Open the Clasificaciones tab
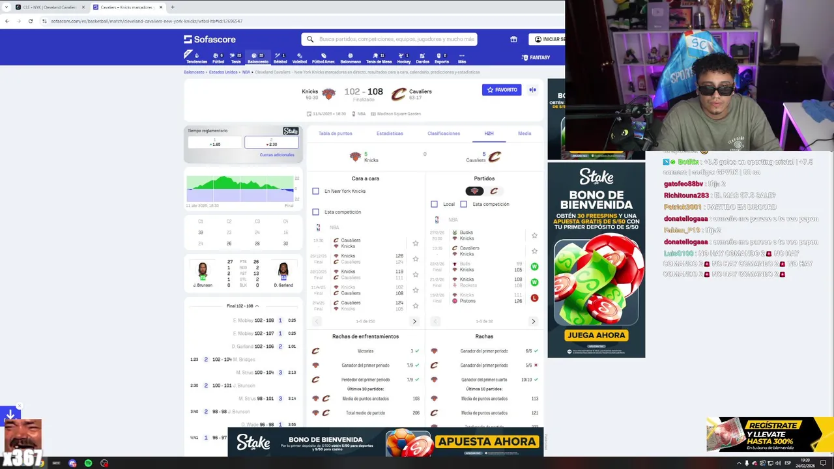 (444, 133)
